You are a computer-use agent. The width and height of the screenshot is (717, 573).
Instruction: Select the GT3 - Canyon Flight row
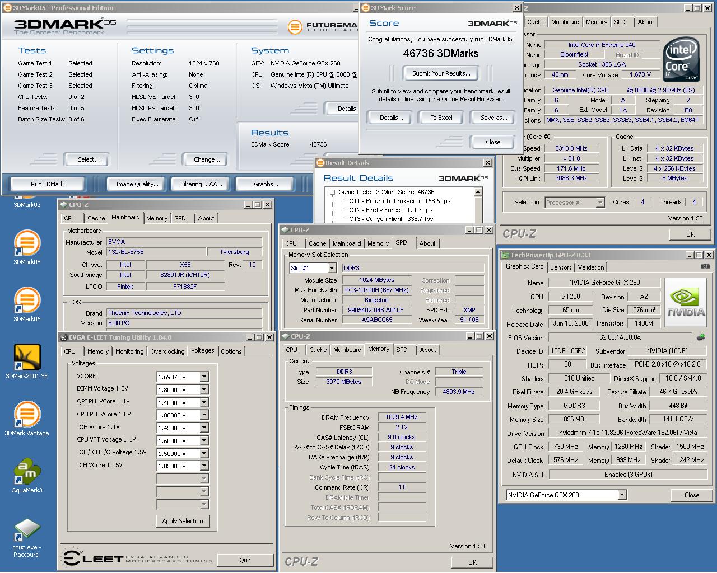[x=391, y=219]
